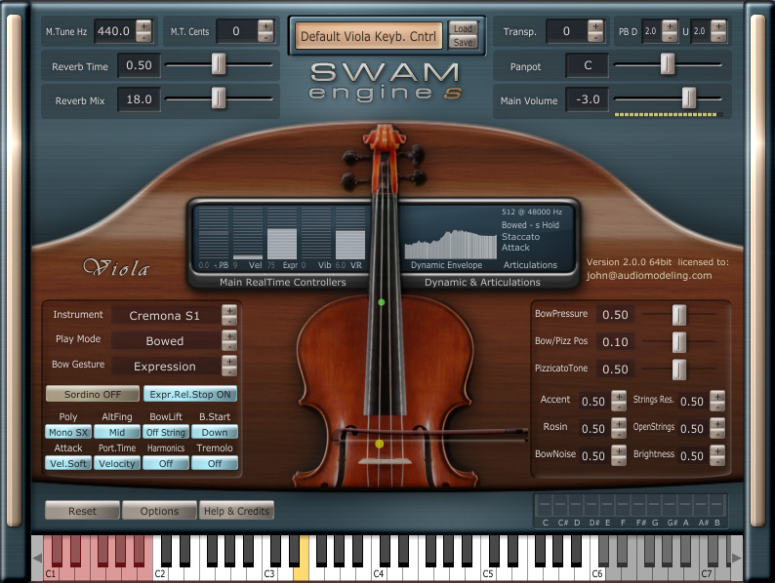The width and height of the screenshot is (775, 583).
Task: Decrease M.T. Cents with minus button
Action: click(265, 37)
